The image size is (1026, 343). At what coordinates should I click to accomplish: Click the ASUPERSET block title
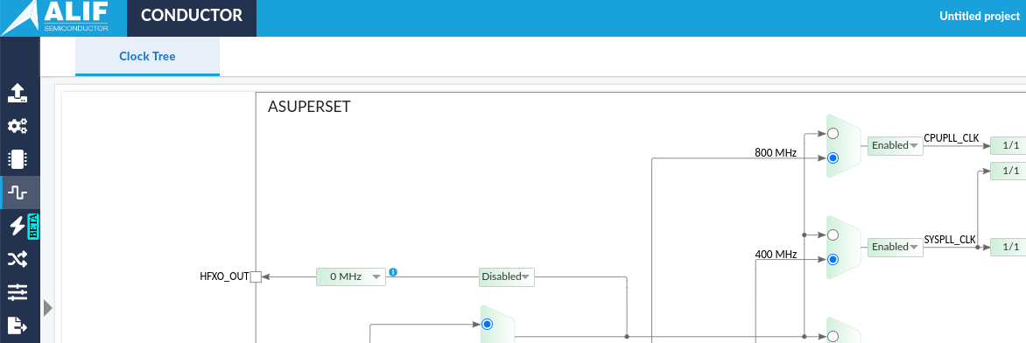pyautogui.click(x=309, y=107)
